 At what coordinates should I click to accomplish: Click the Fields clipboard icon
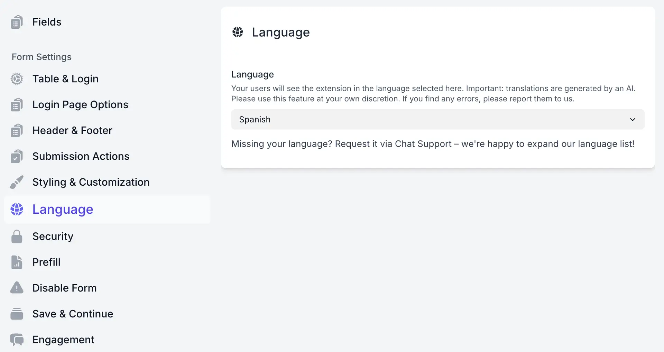(17, 22)
